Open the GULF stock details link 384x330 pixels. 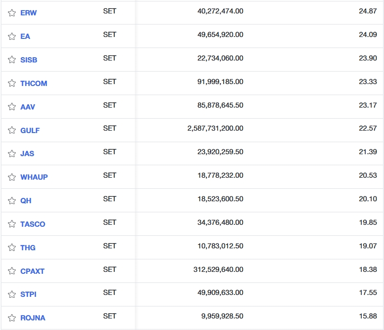(x=30, y=130)
